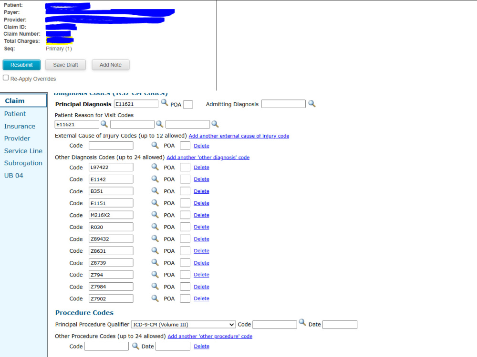Click Save Draft button
This screenshot has width=477, height=357.
65,65
